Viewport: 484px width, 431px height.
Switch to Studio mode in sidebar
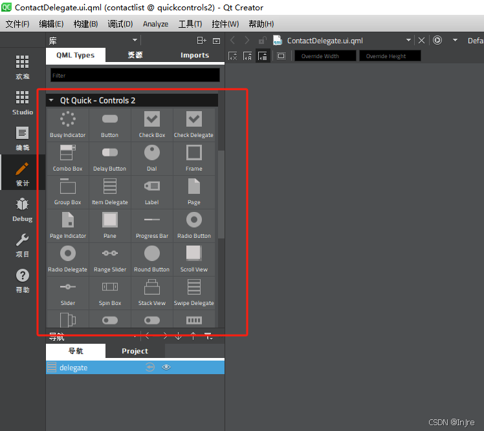click(23, 103)
